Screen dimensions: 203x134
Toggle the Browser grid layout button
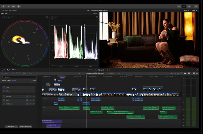(x=179, y=6)
